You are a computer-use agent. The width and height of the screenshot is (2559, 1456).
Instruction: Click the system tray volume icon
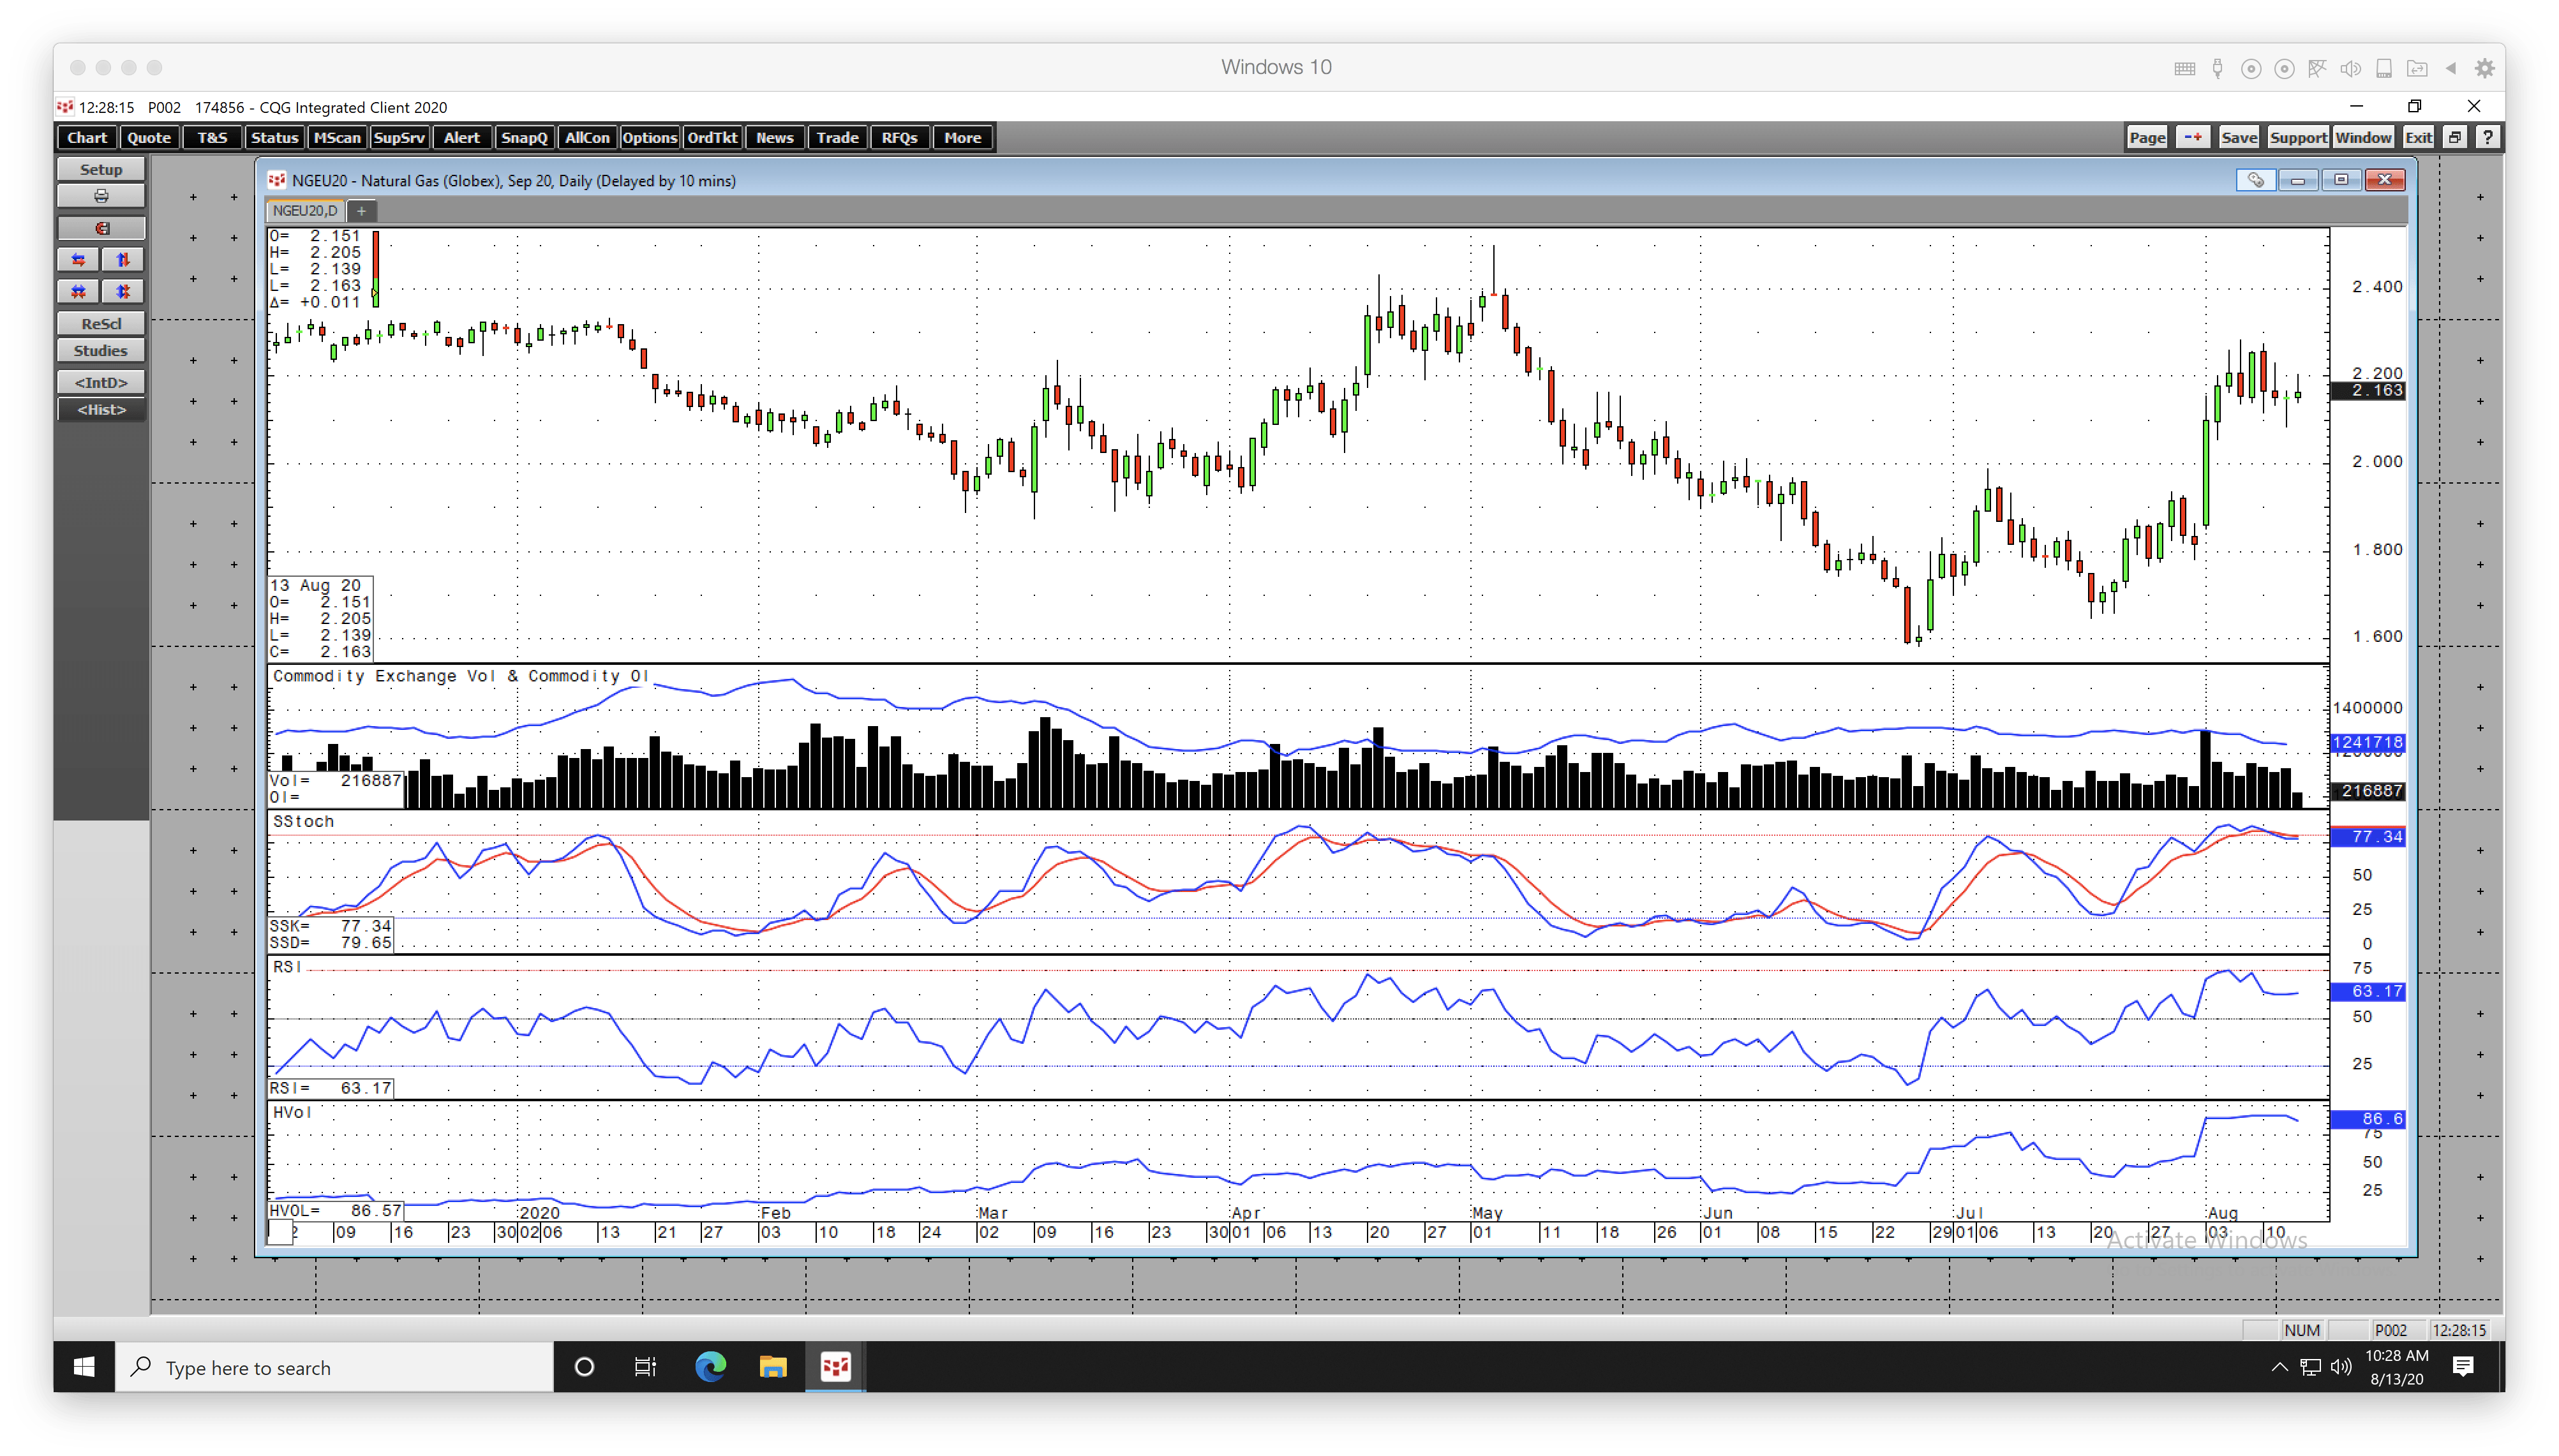(x=2341, y=1366)
